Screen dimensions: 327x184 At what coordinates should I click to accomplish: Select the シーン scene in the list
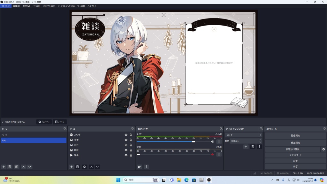coord(33,135)
